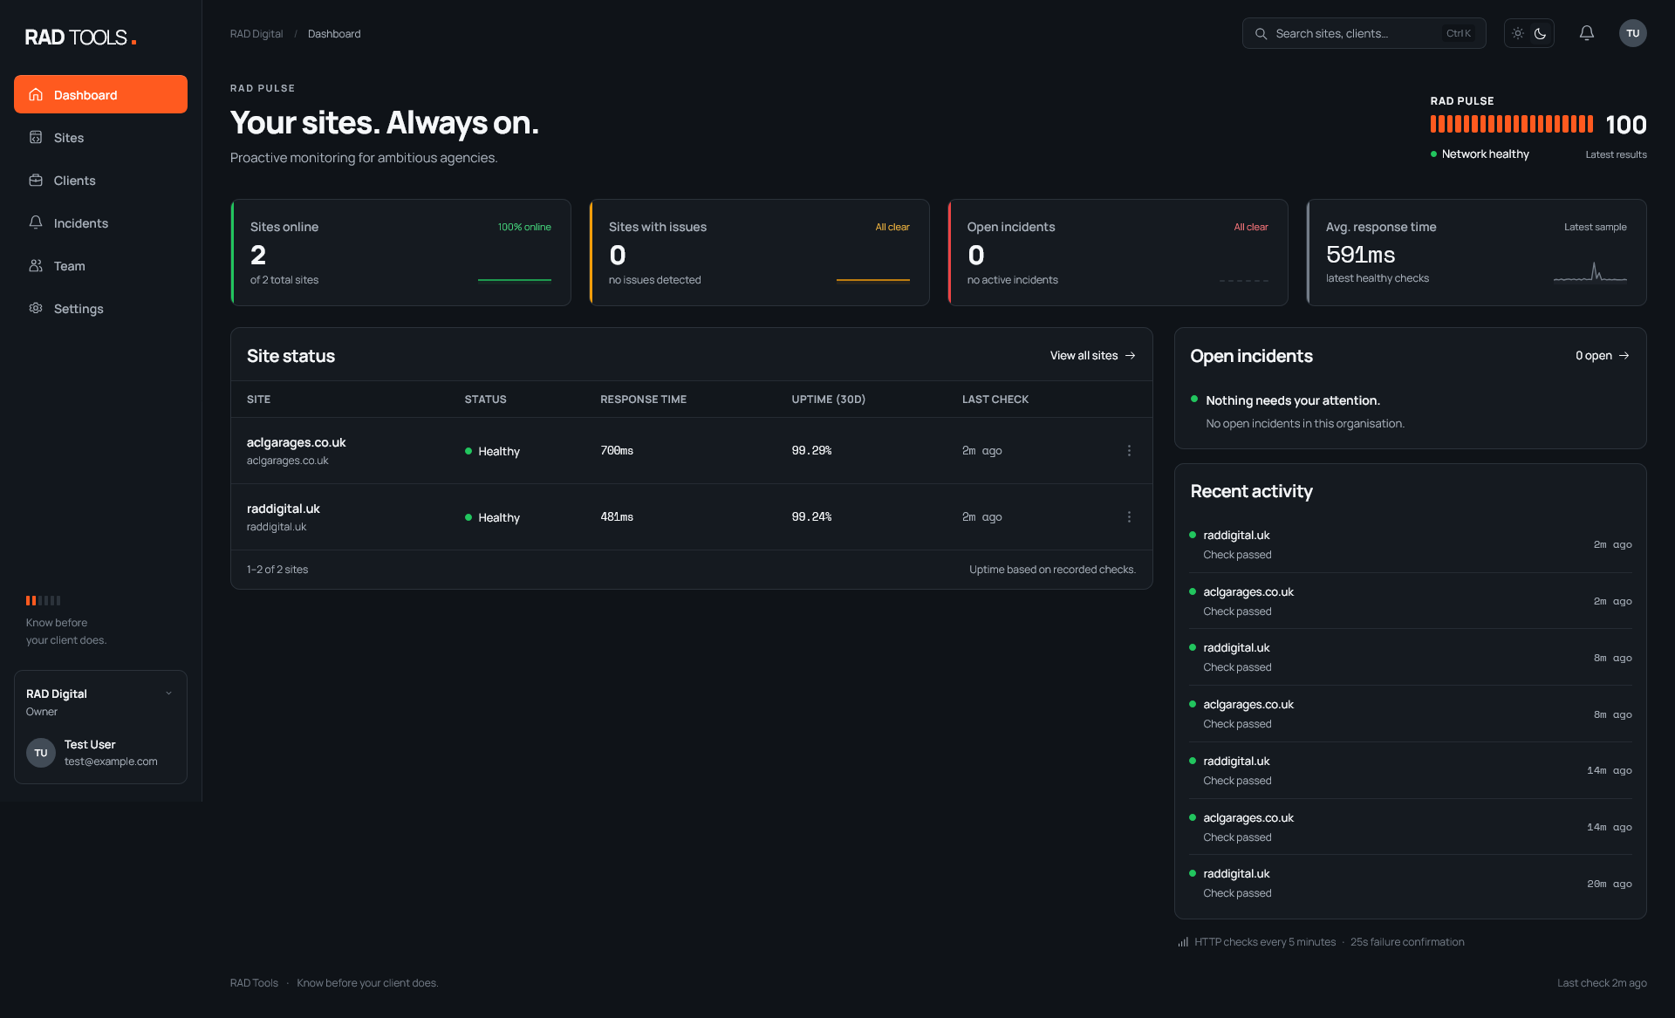Click raddigital.uk activity from 8m ago
Image resolution: width=1675 pixels, height=1018 pixels.
[1411, 657]
